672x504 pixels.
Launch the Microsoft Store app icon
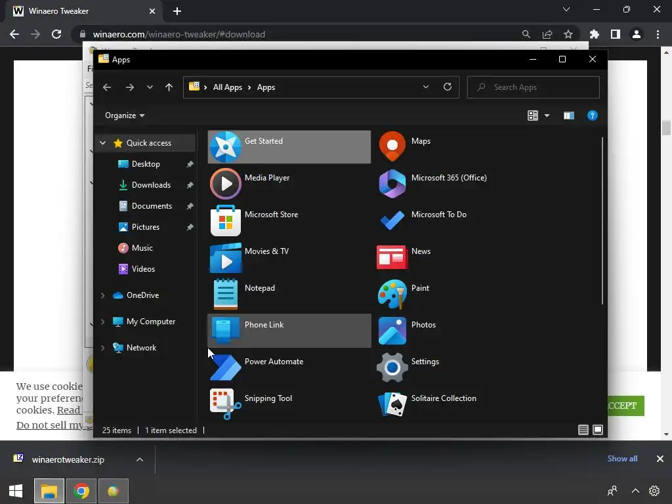tap(226, 220)
